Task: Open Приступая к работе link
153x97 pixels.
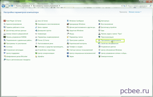Action: (x=76, y=40)
